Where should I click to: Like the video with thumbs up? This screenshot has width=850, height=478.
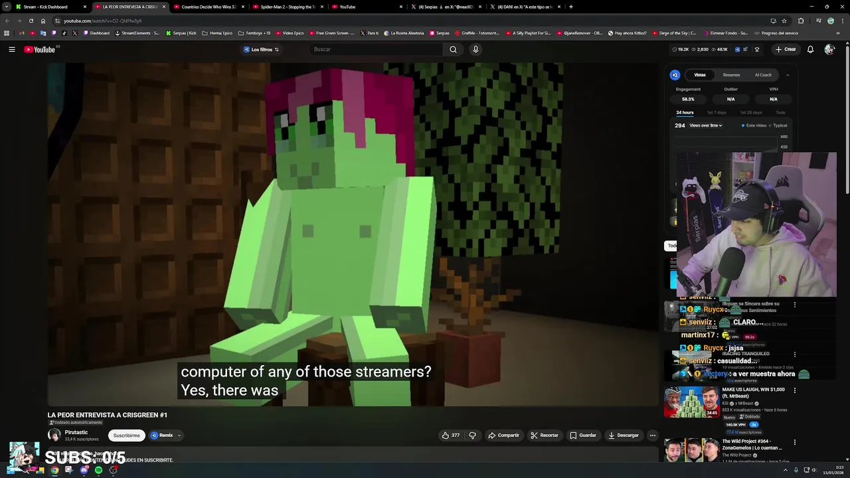pos(450,436)
